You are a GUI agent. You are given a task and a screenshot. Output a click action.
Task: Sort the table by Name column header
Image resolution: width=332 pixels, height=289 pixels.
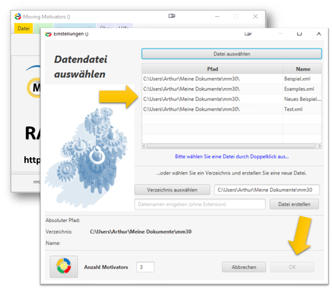click(x=303, y=69)
